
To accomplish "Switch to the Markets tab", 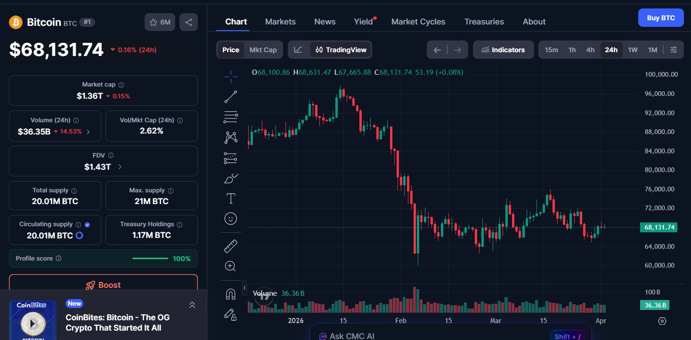I will tap(280, 21).
